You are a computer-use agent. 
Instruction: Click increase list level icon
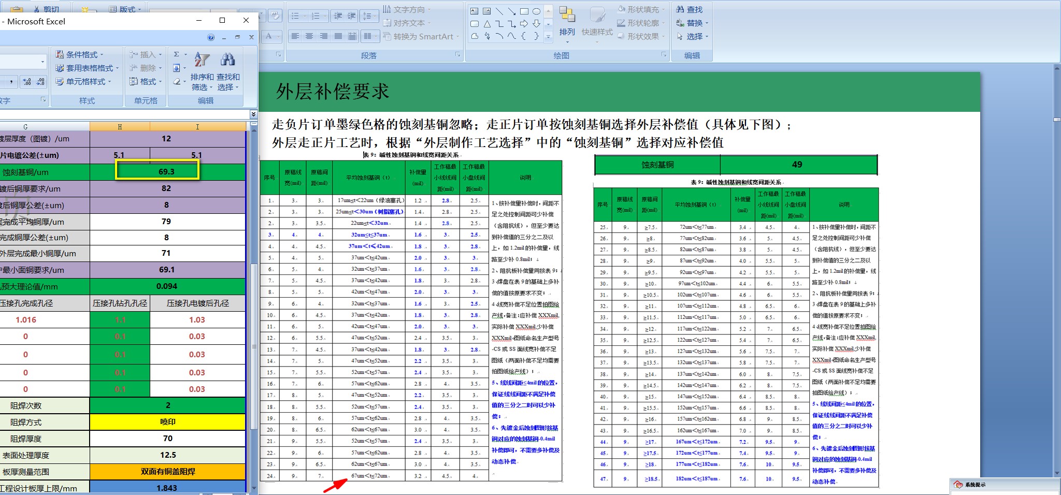[x=352, y=16]
